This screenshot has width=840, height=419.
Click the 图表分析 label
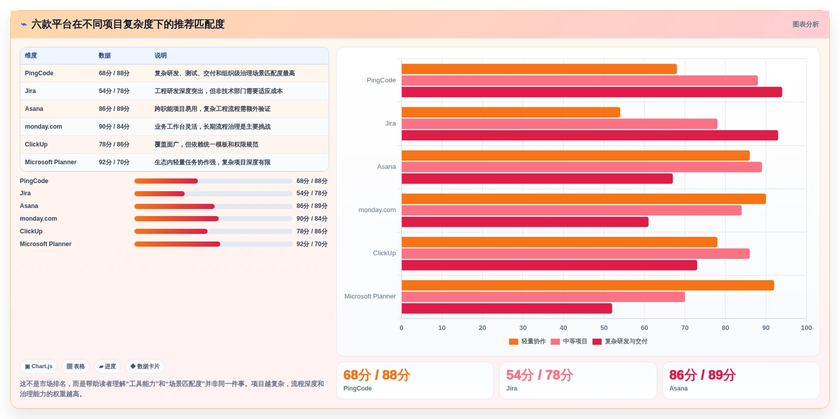click(x=805, y=24)
